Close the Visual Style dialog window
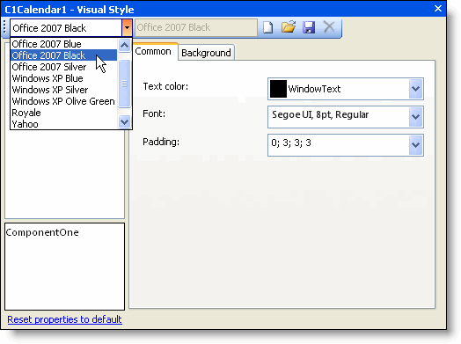461x344 pixels. pos(438,8)
